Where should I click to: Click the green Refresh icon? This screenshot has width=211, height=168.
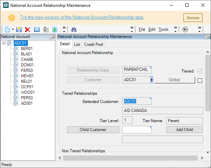tap(55, 29)
